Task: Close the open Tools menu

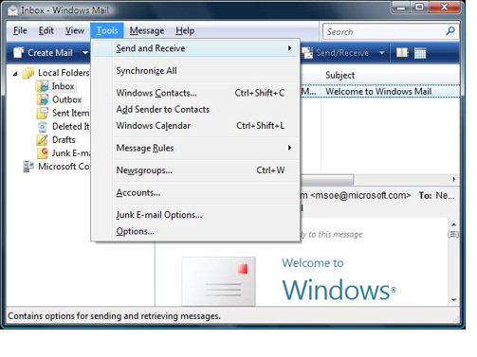Action: (x=107, y=30)
